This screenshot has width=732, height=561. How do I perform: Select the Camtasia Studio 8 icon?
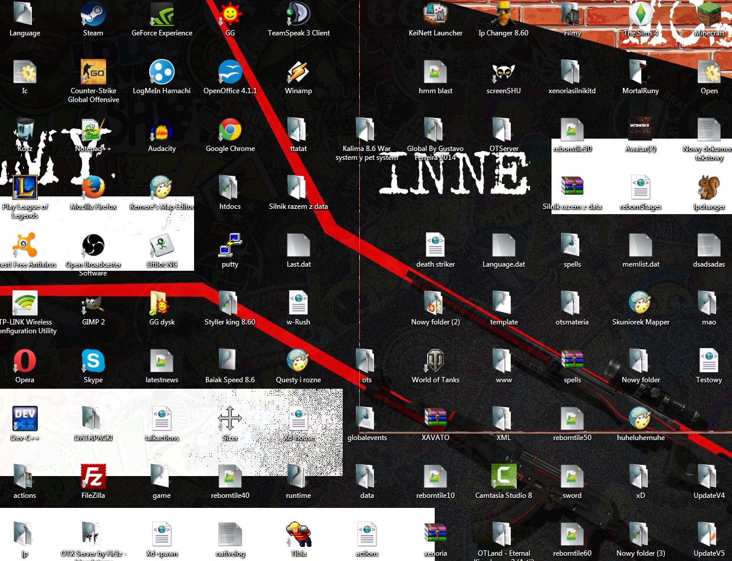point(504,477)
